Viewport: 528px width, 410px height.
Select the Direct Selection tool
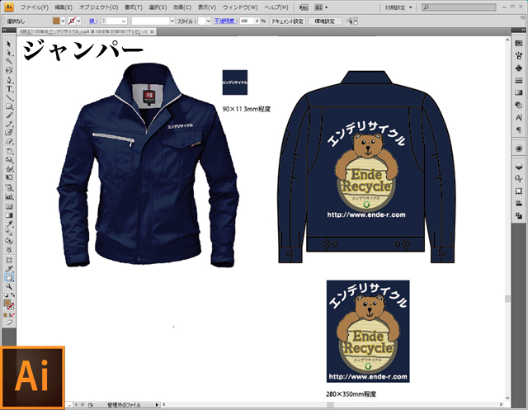(9, 53)
